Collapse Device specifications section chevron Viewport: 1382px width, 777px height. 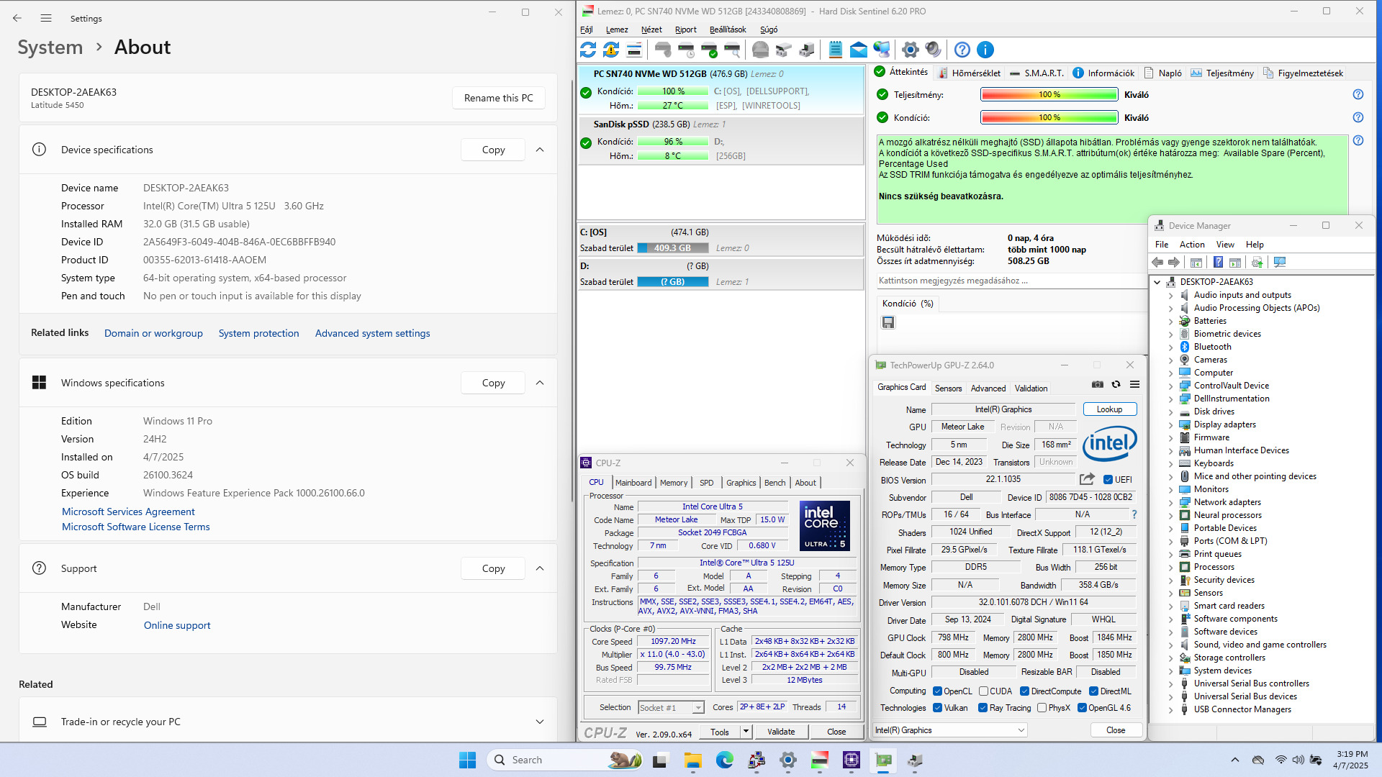tap(540, 150)
